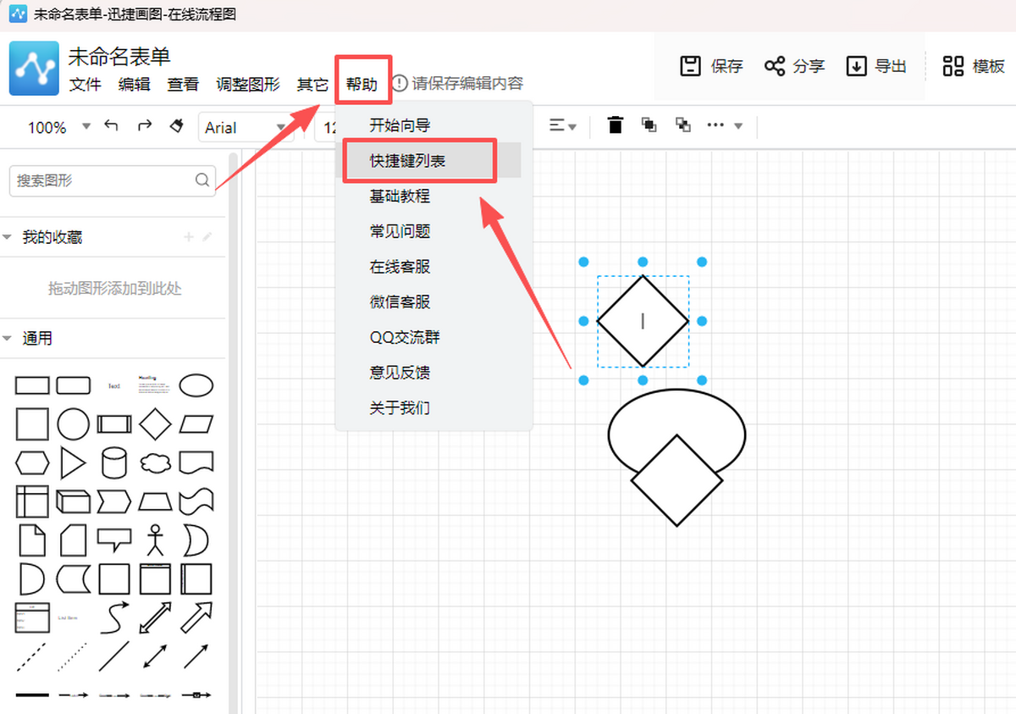The height and width of the screenshot is (714, 1016).
Task: Pick the hexagon shape from palette
Action: (x=32, y=462)
